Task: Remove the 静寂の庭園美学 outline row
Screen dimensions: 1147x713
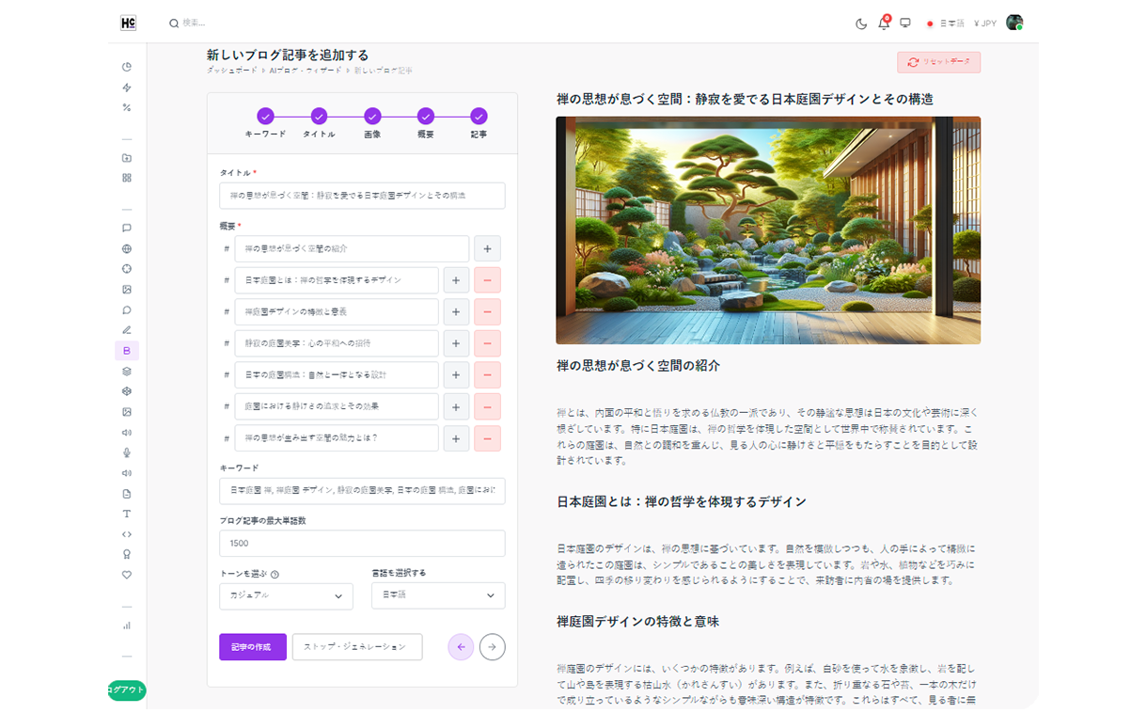Action: click(487, 343)
